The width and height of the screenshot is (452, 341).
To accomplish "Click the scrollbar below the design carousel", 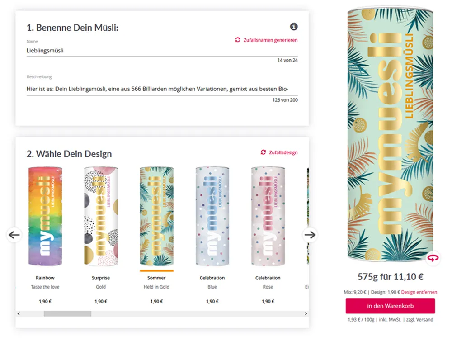I will coord(68,313).
